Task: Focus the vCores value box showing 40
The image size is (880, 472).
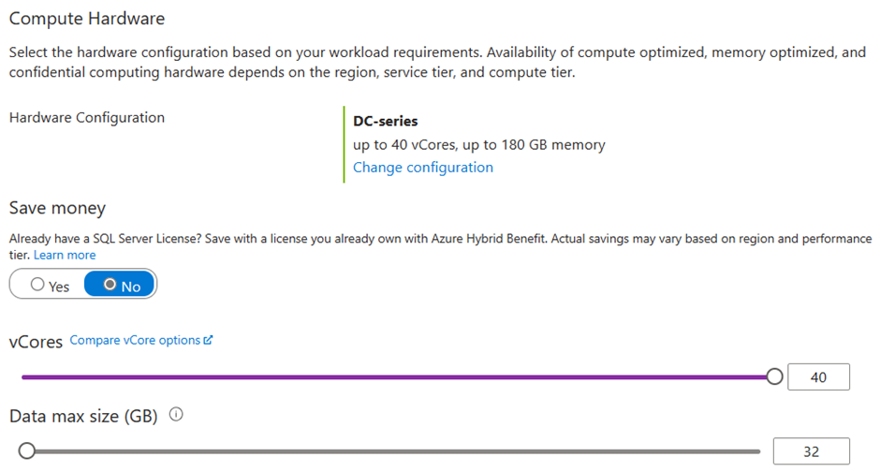Action: tap(818, 376)
